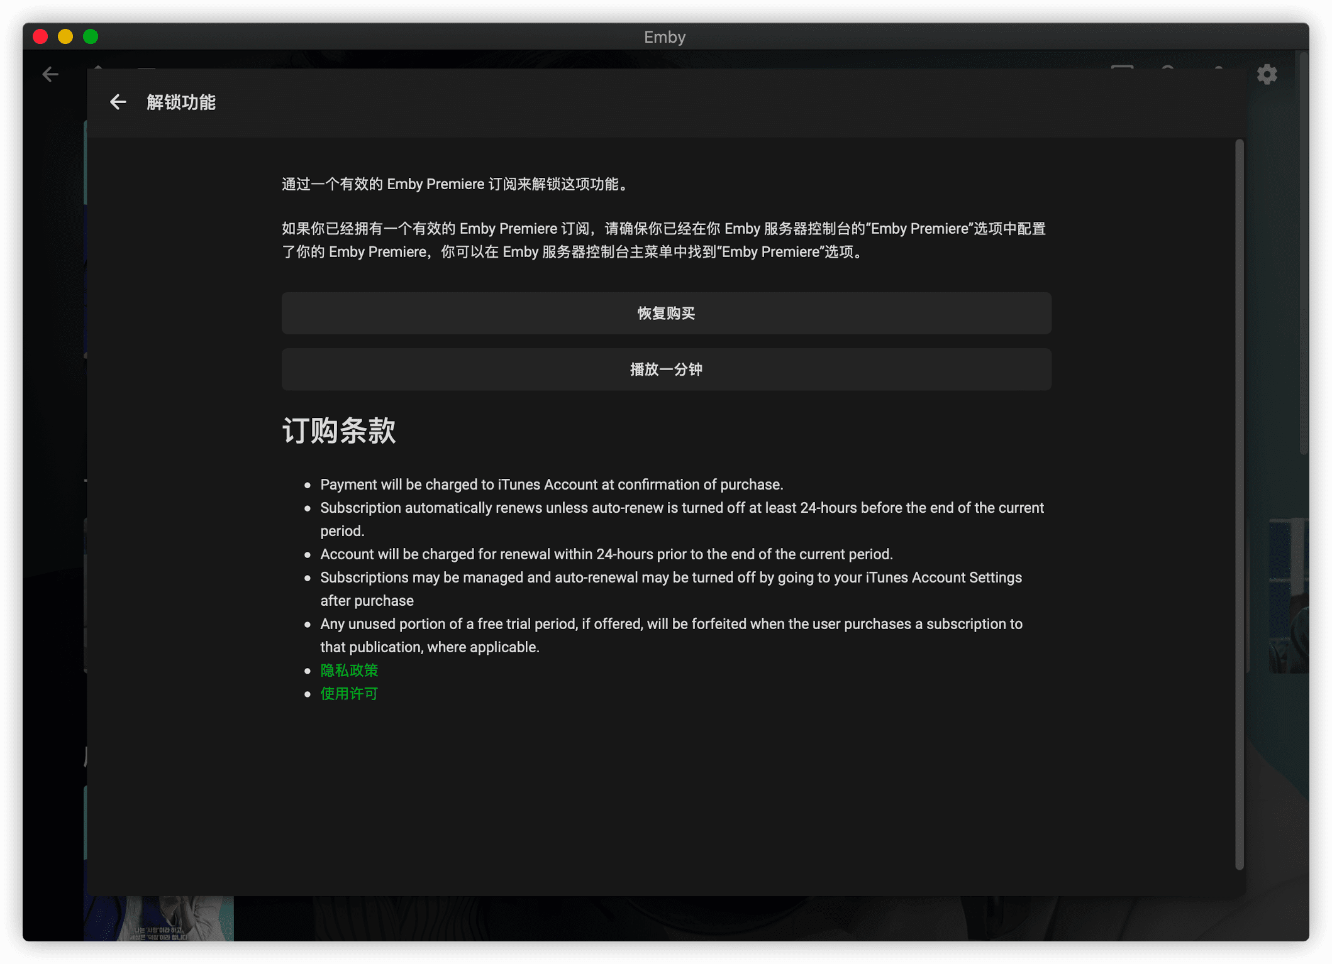Open Settings with the gear icon
Image resolution: width=1332 pixels, height=964 pixels.
[x=1267, y=74]
